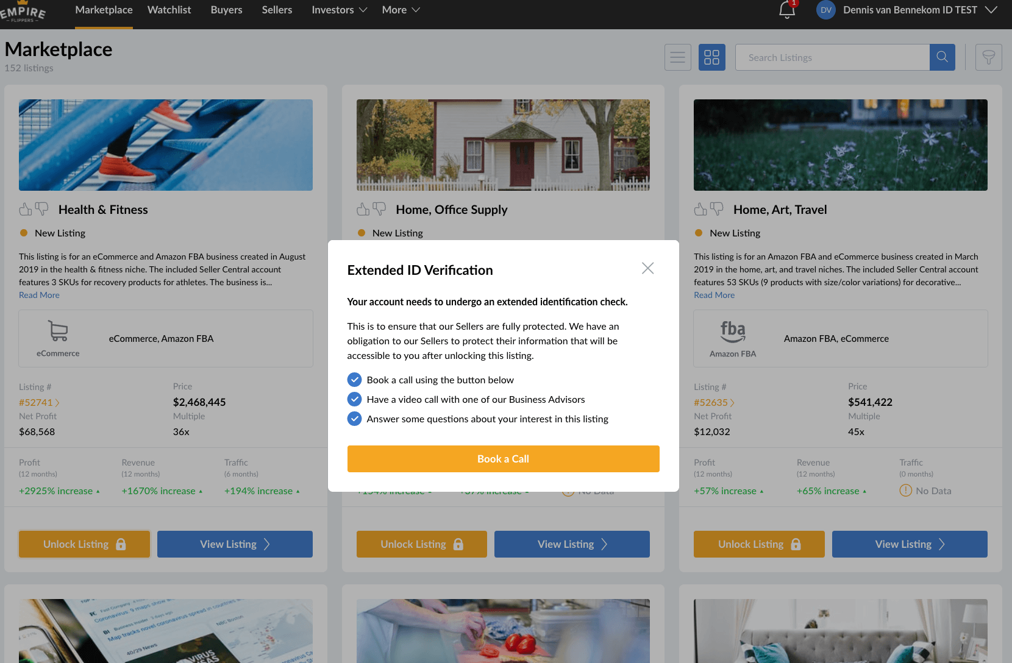This screenshot has height=663, width=1012.
Task: Click the Home, Art, Travel title
Action: (780, 210)
